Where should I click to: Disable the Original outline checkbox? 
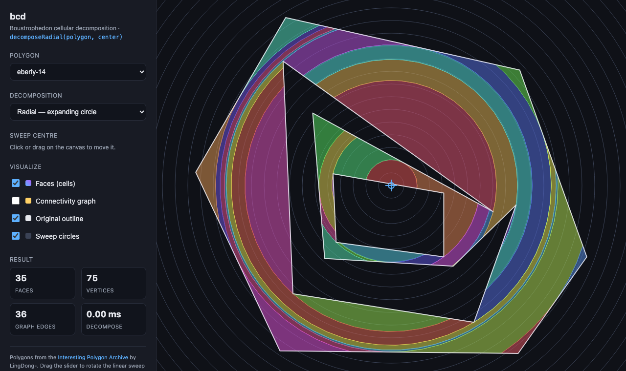[x=16, y=218]
